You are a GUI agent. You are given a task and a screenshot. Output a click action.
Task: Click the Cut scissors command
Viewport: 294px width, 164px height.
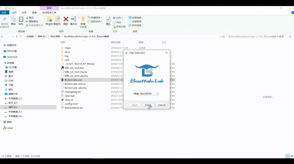pos(30,18)
